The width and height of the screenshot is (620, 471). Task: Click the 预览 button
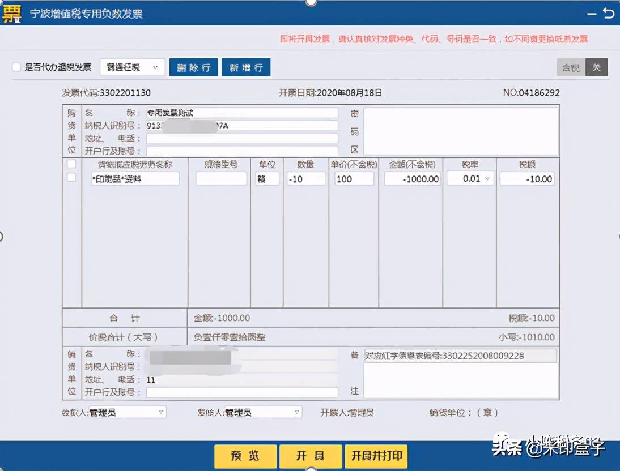coord(245,456)
